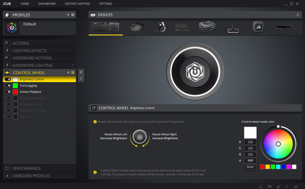
Task: Open Instant Lighting menu
Action: 77,4
